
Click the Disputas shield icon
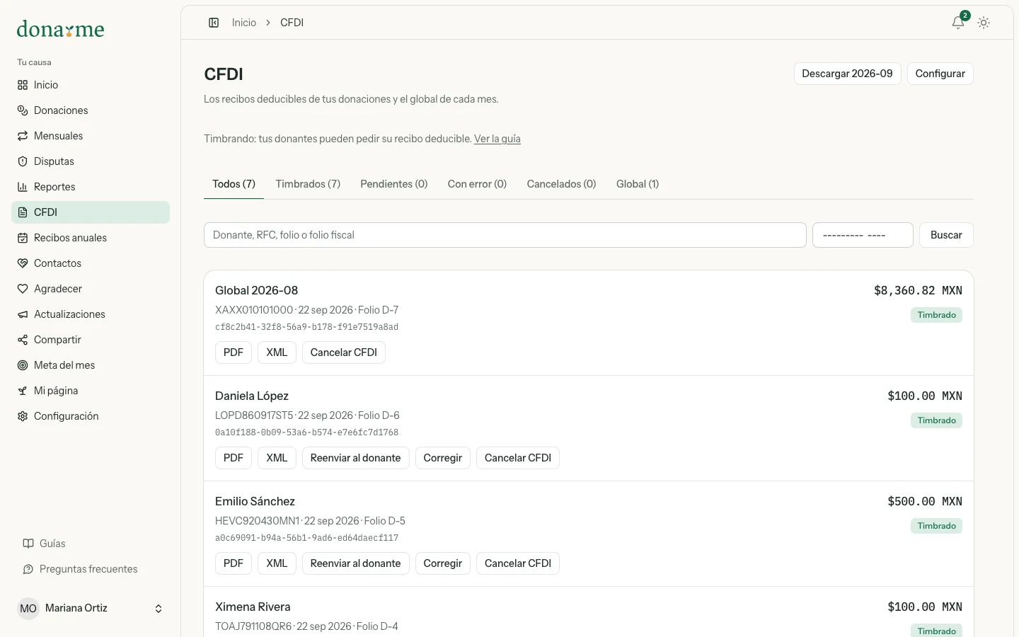23,161
